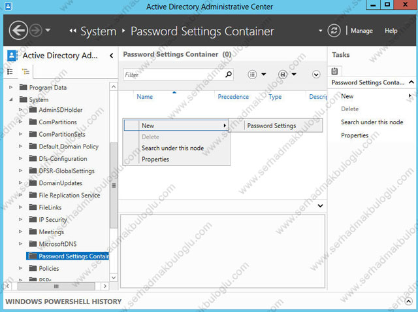Select the FileLinks folder

click(45, 207)
